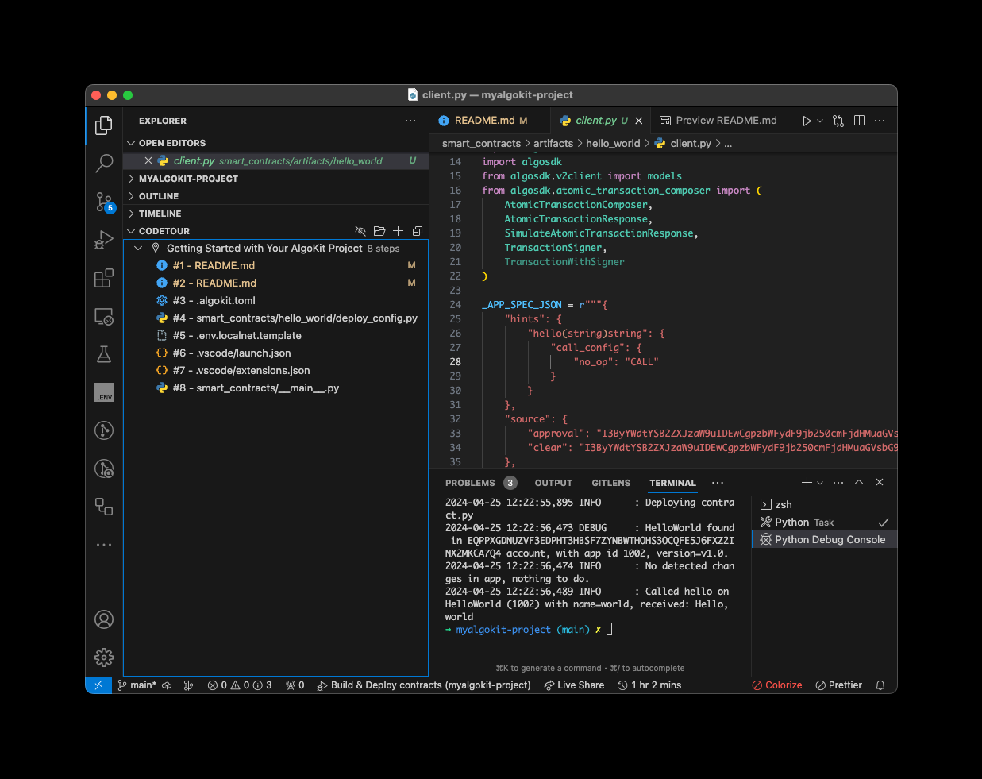Open Remote Explorer in activity bar
The width and height of the screenshot is (982, 779).
104,316
